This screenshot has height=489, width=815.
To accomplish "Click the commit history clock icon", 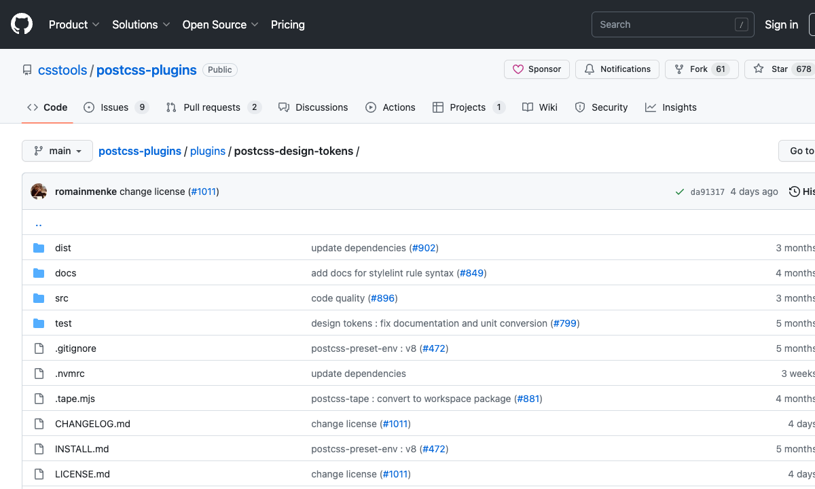I will (x=795, y=191).
